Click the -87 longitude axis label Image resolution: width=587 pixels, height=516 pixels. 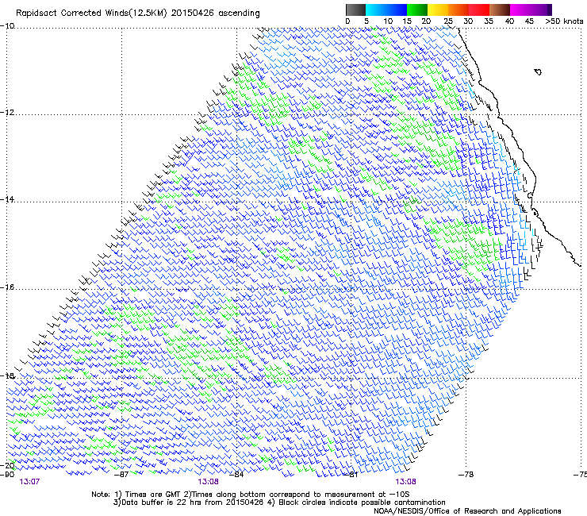(x=121, y=475)
